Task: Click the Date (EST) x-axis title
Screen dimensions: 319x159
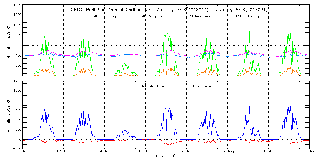Action: click(166, 156)
